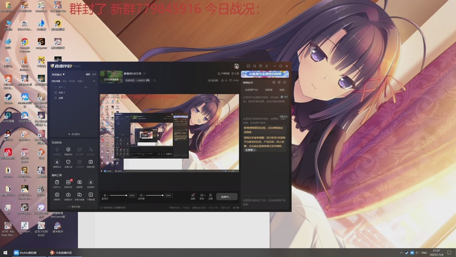This screenshot has height=257, width=456.
Task: Open the feedback icon before the menu
Action: pyautogui.click(x=260, y=66)
